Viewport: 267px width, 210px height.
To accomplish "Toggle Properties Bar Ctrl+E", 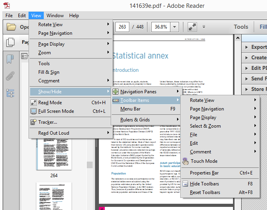I will click(220, 173).
